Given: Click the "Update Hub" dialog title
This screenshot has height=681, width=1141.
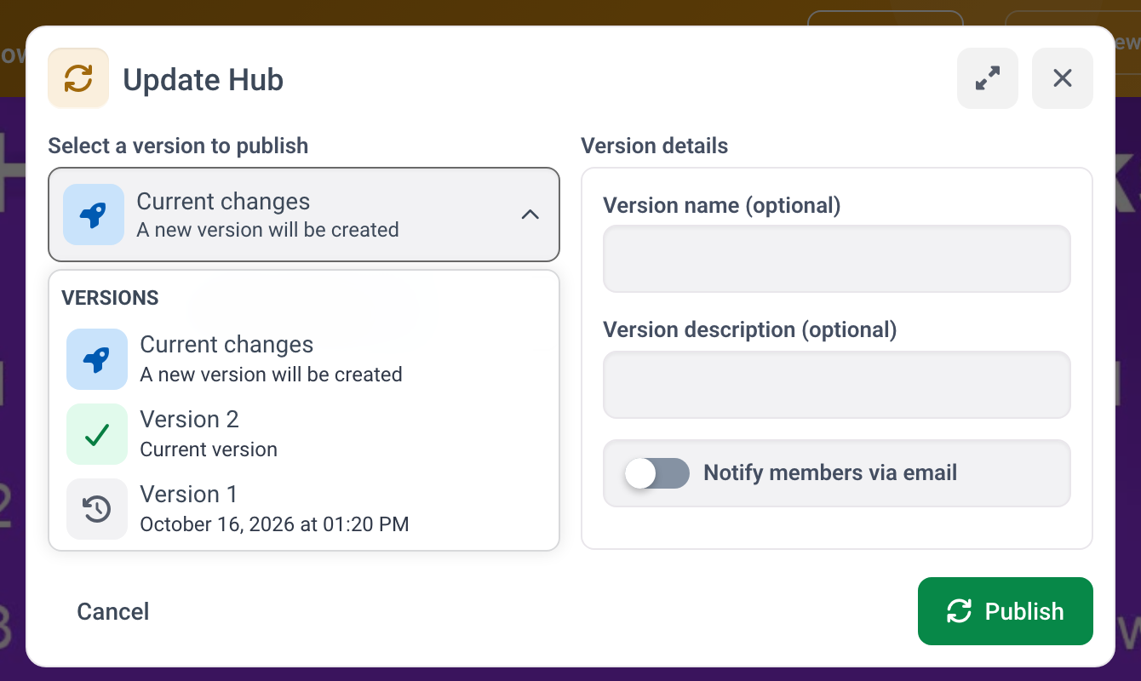Looking at the screenshot, I should 204,79.
